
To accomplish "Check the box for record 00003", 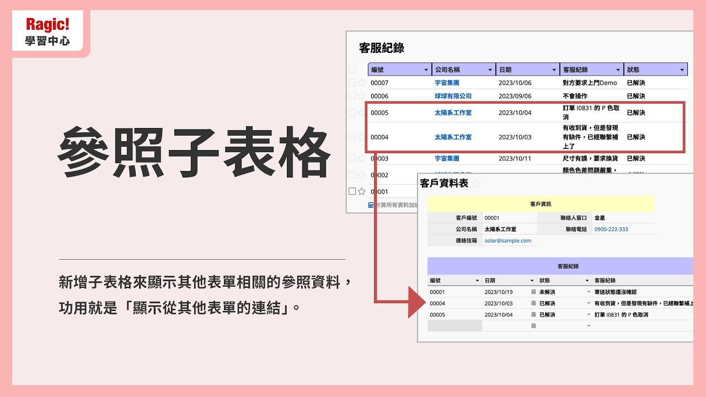I will point(352,158).
